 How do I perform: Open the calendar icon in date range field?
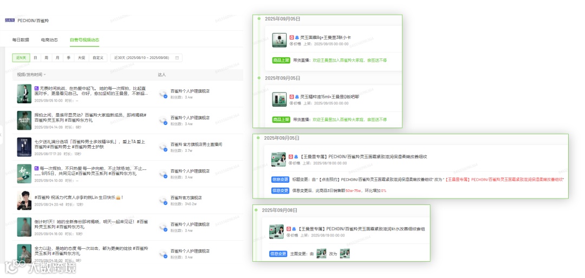coord(177,58)
